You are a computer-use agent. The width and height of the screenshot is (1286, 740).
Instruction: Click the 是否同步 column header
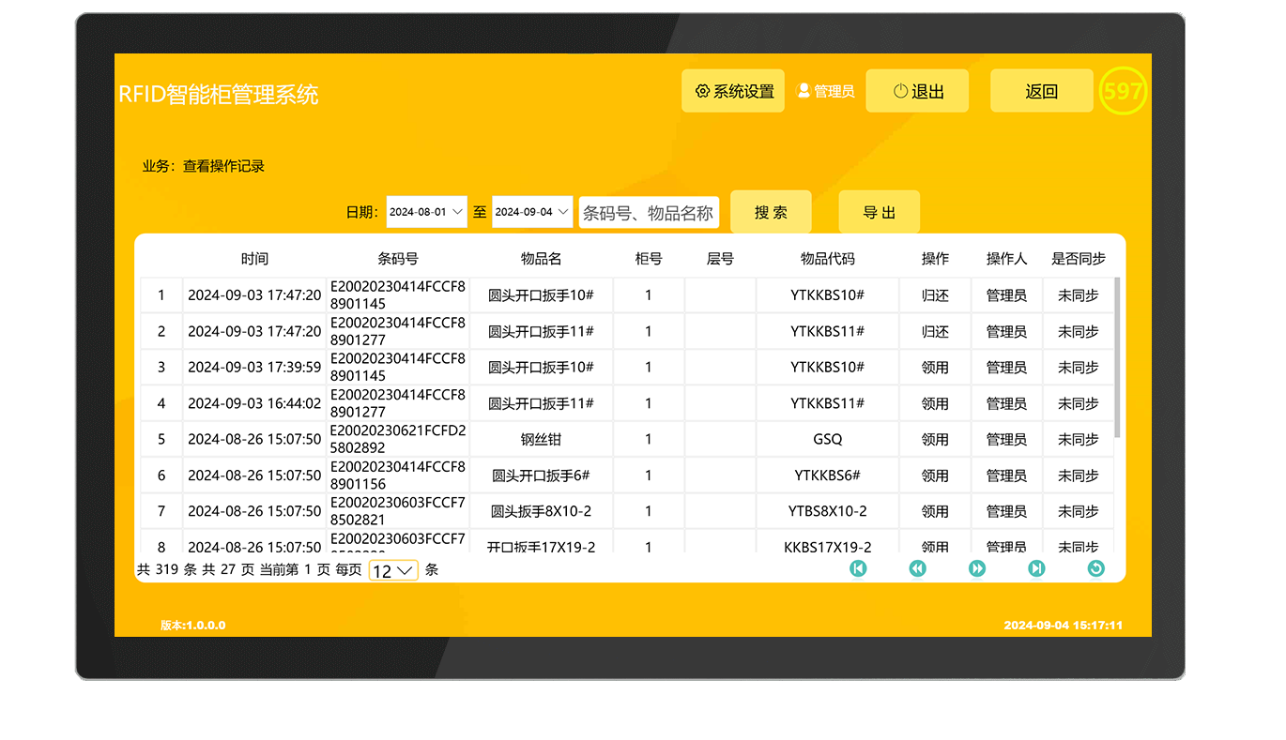(1078, 259)
